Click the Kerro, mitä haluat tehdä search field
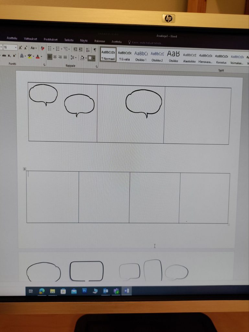Screen dimensions: 249x332 147,43
